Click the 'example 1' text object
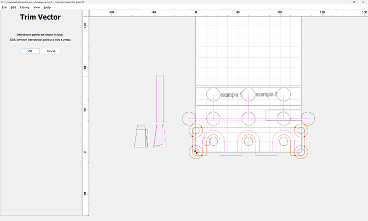 [x=231, y=94]
